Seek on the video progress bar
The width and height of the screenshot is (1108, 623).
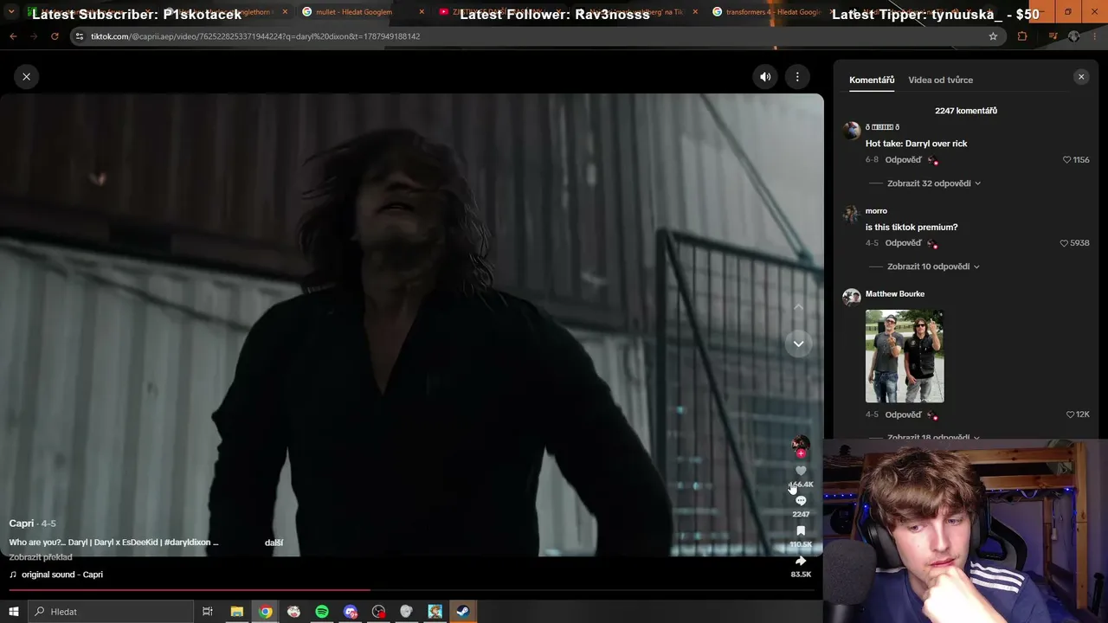412,590
